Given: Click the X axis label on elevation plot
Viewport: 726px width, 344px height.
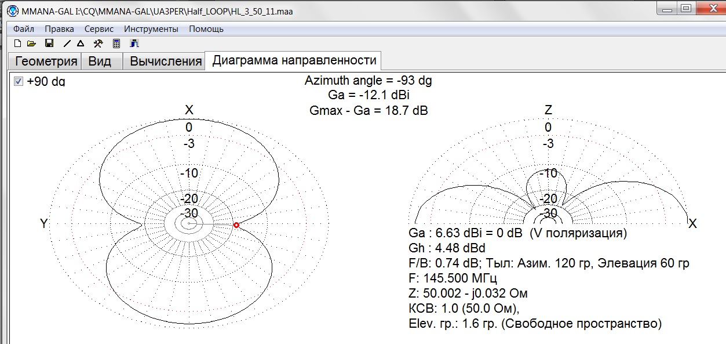Looking at the screenshot, I should [x=692, y=224].
